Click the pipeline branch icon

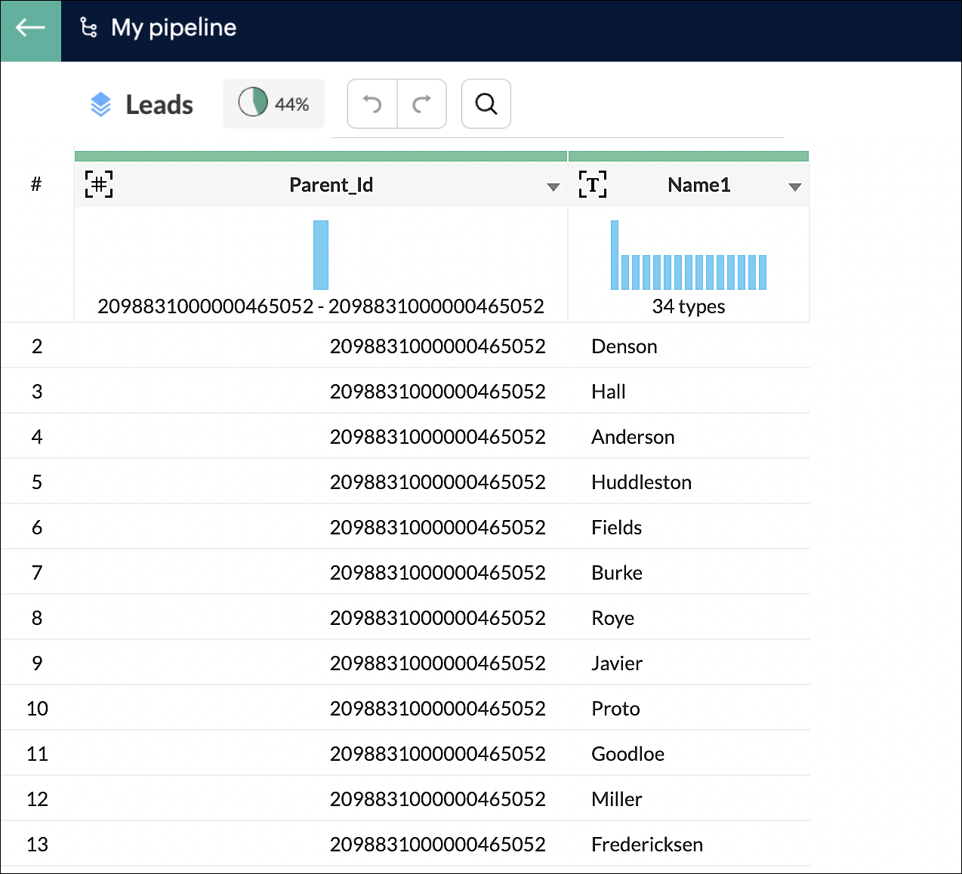tap(88, 28)
